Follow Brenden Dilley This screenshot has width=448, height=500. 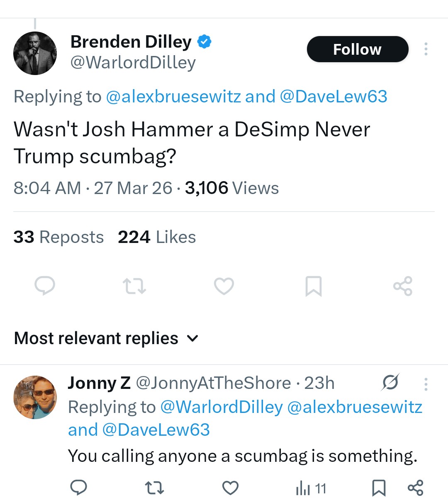point(357,49)
